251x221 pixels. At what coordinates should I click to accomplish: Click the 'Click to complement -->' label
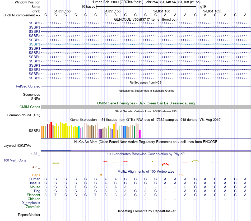click(x=22, y=15)
